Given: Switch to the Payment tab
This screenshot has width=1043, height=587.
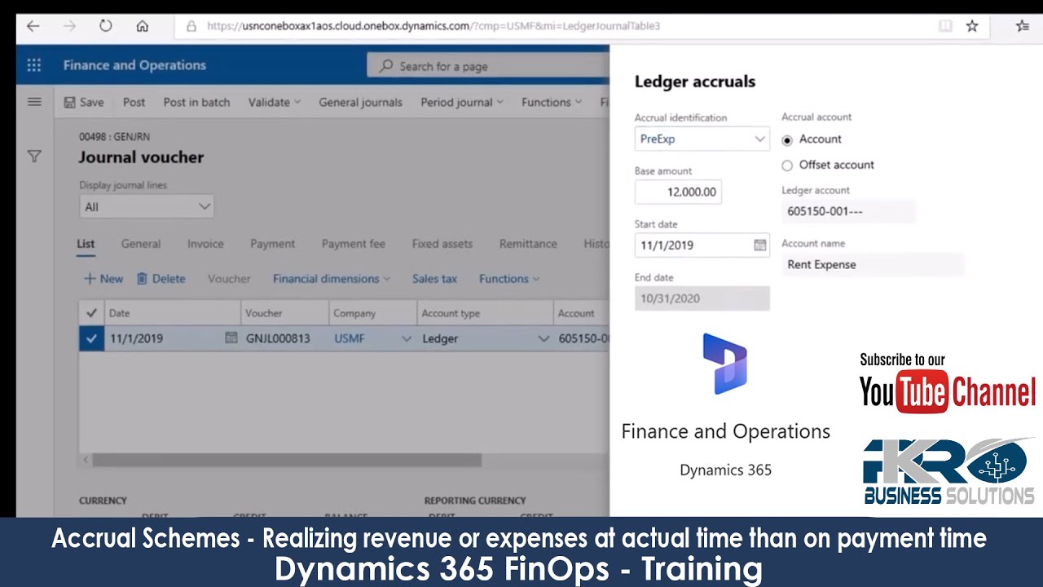Looking at the screenshot, I should [272, 244].
